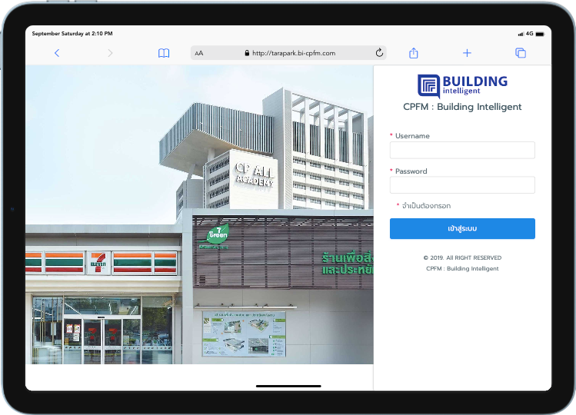Focus the Password input field
This screenshot has height=415, width=576.
click(462, 185)
